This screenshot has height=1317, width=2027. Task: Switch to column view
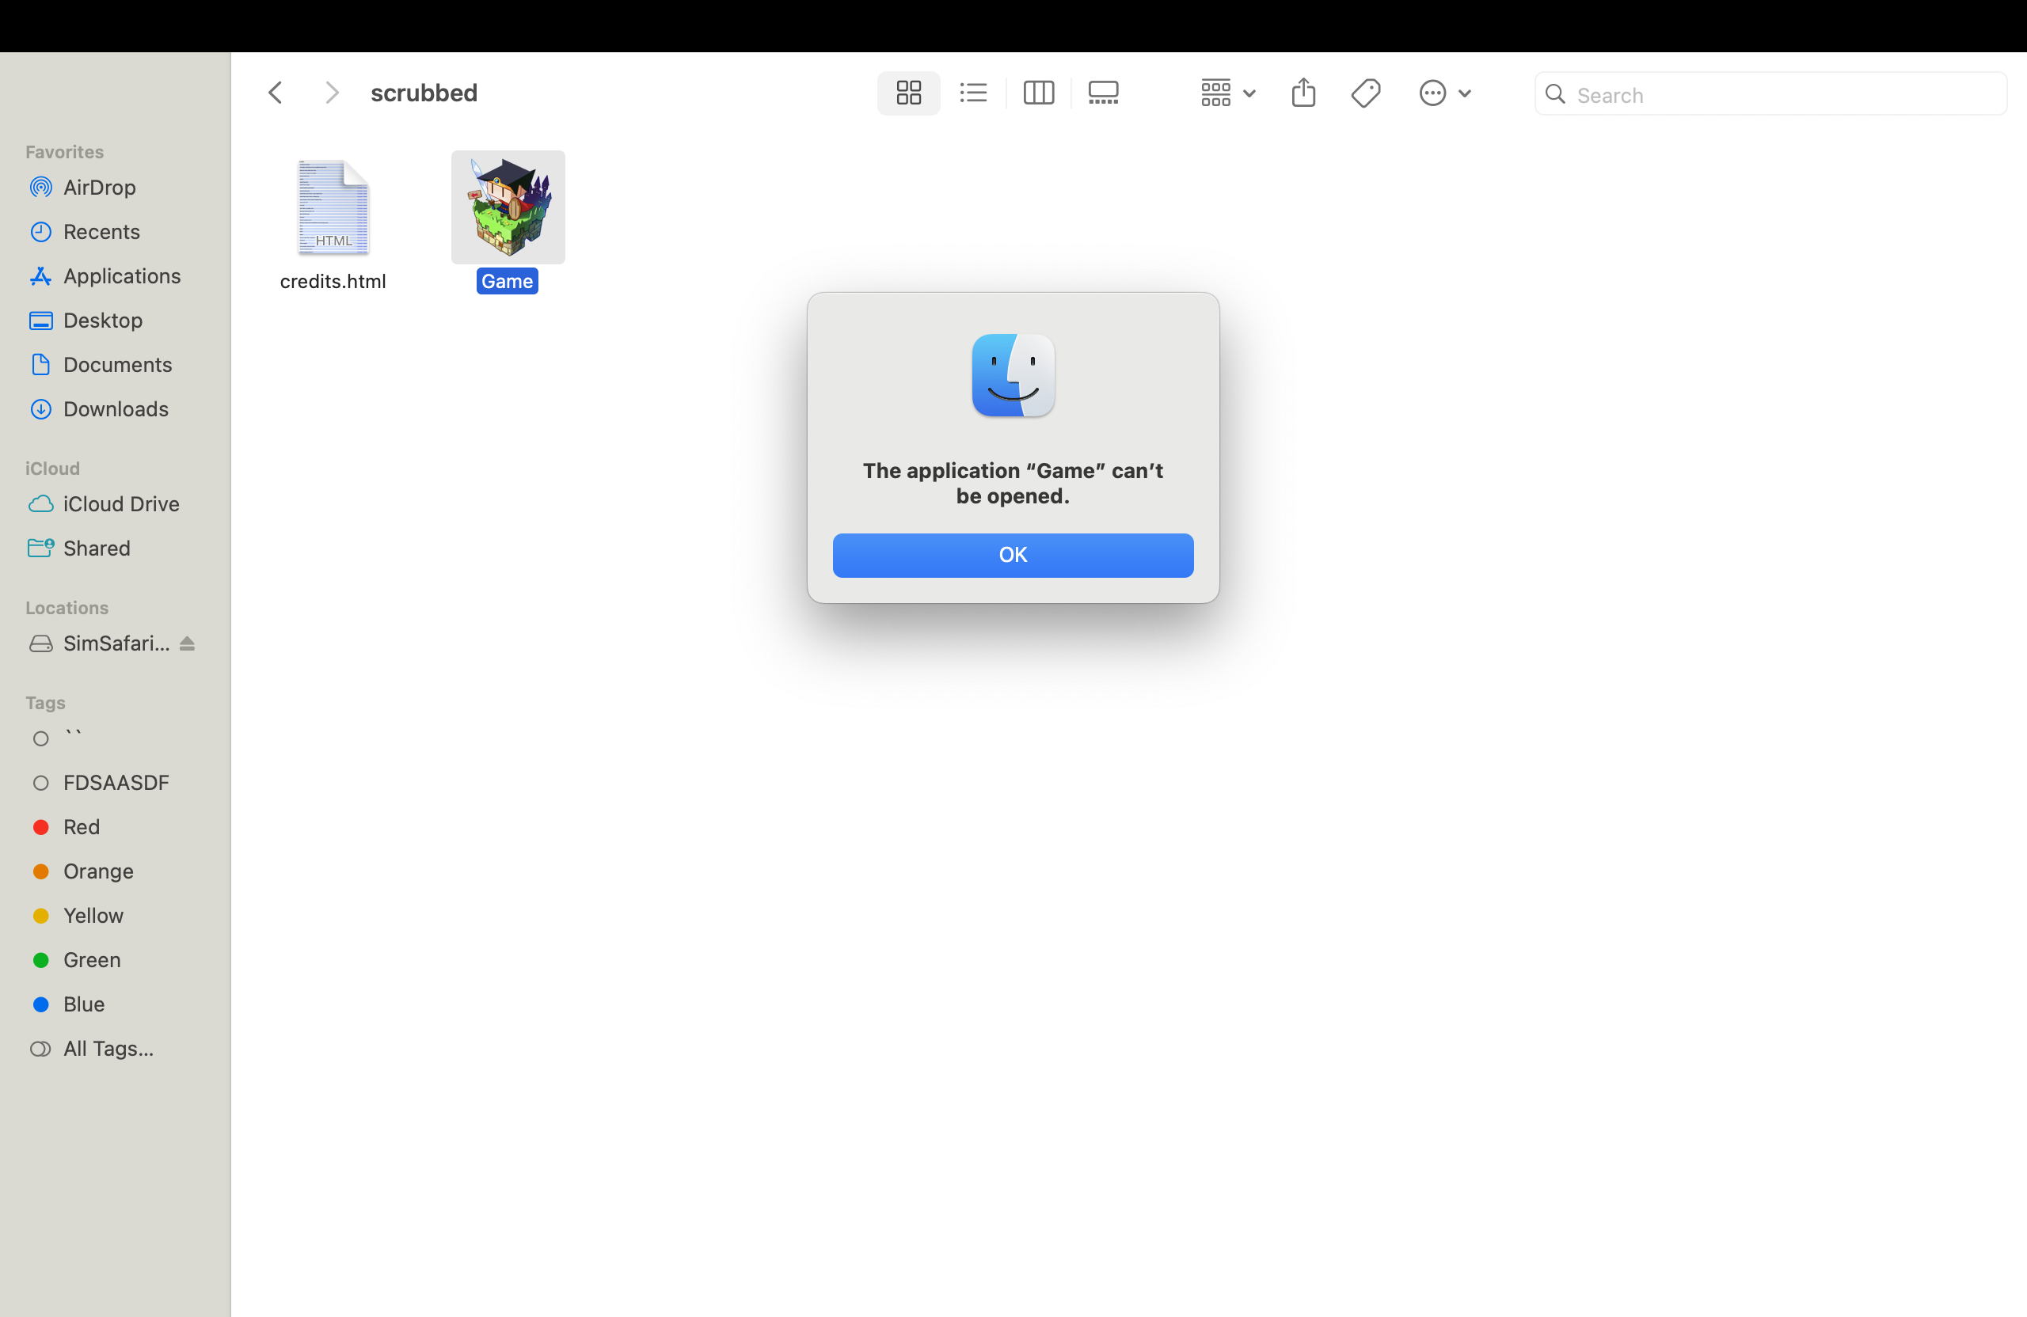pos(1038,93)
